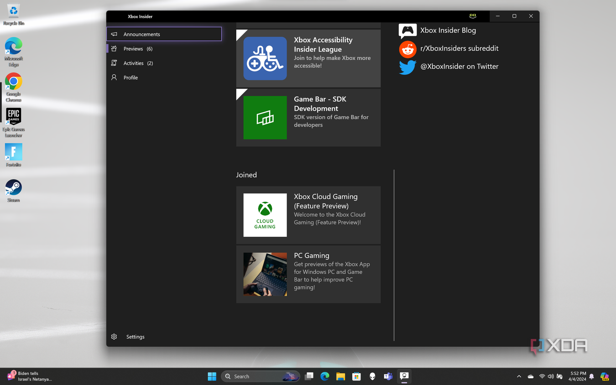This screenshot has width=616, height=385.
Task: Click the Settings gear icon
Action: coord(114,337)
